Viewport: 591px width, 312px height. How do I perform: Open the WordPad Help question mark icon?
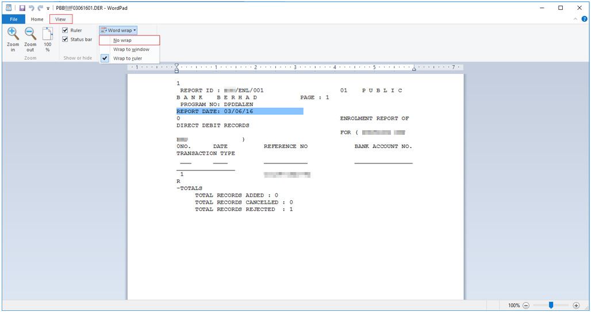584,19
